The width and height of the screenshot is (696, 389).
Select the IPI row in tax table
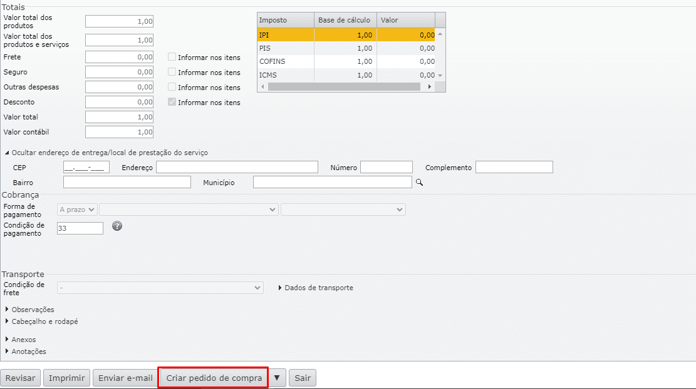[x=346, y=34]
